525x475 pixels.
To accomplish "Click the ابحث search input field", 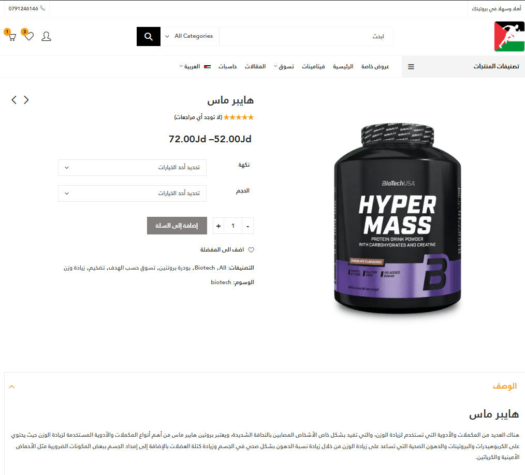I will pyautogui.click(x=306, y=36).
